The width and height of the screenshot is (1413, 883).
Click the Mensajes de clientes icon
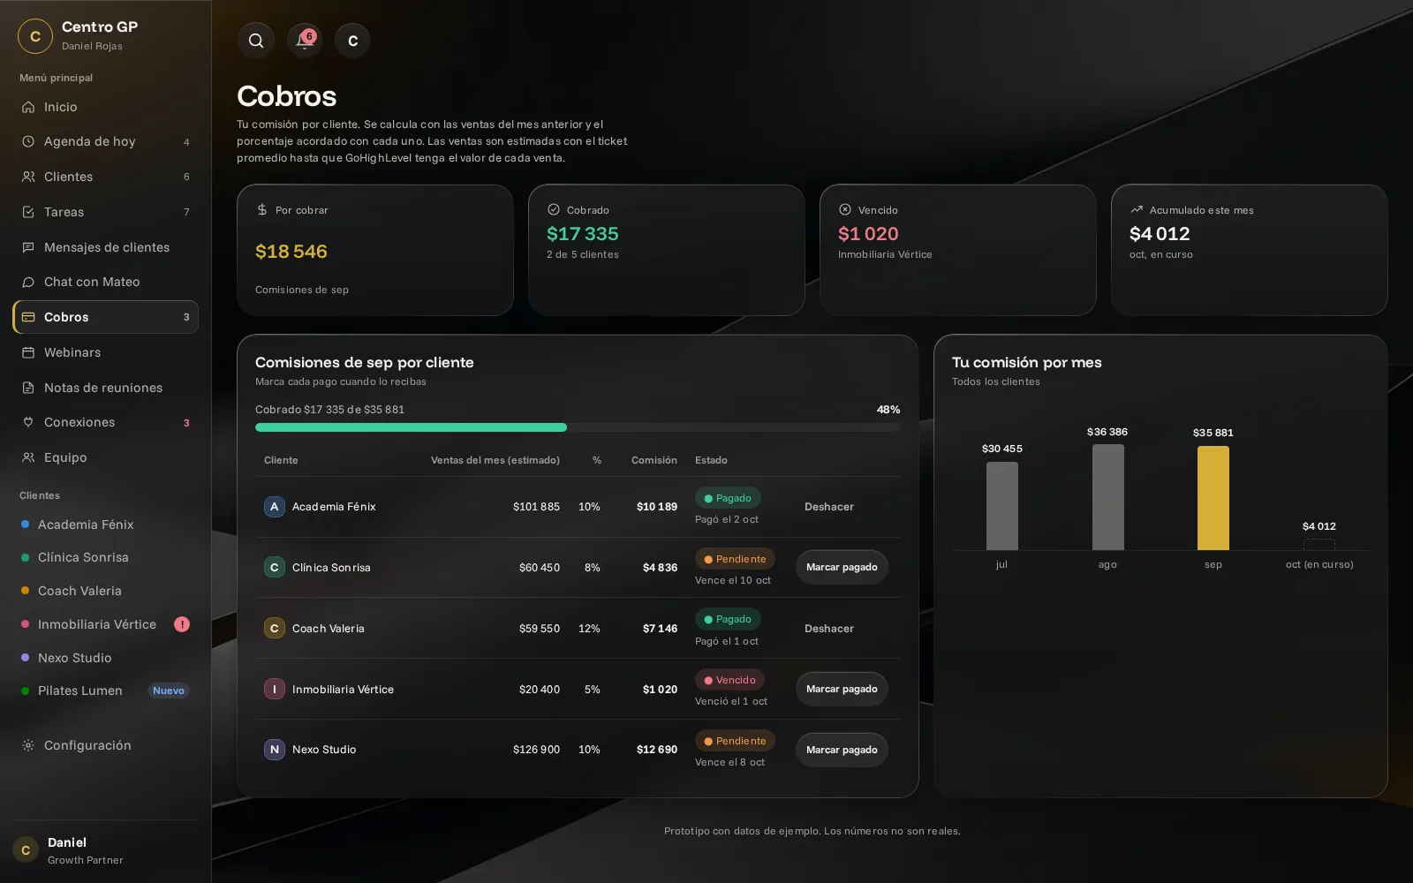(28, 247)
